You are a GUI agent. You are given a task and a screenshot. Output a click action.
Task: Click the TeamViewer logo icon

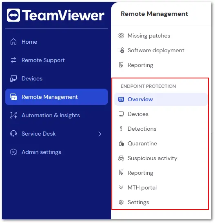tap(13, 15)
